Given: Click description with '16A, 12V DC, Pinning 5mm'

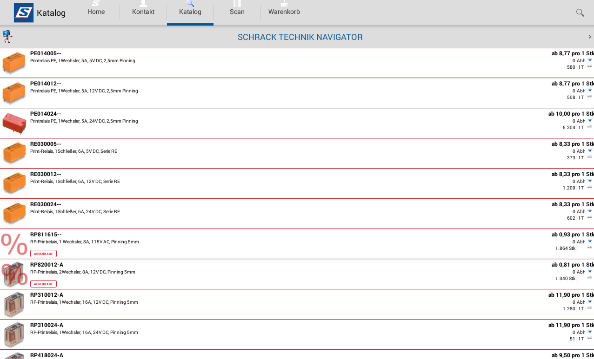Looking at the screenshot, I should (84, 302).
